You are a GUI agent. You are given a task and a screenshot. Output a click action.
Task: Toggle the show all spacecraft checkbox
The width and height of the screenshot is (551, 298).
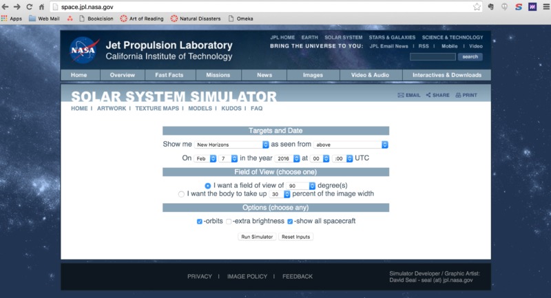click(x=290, y=222)
